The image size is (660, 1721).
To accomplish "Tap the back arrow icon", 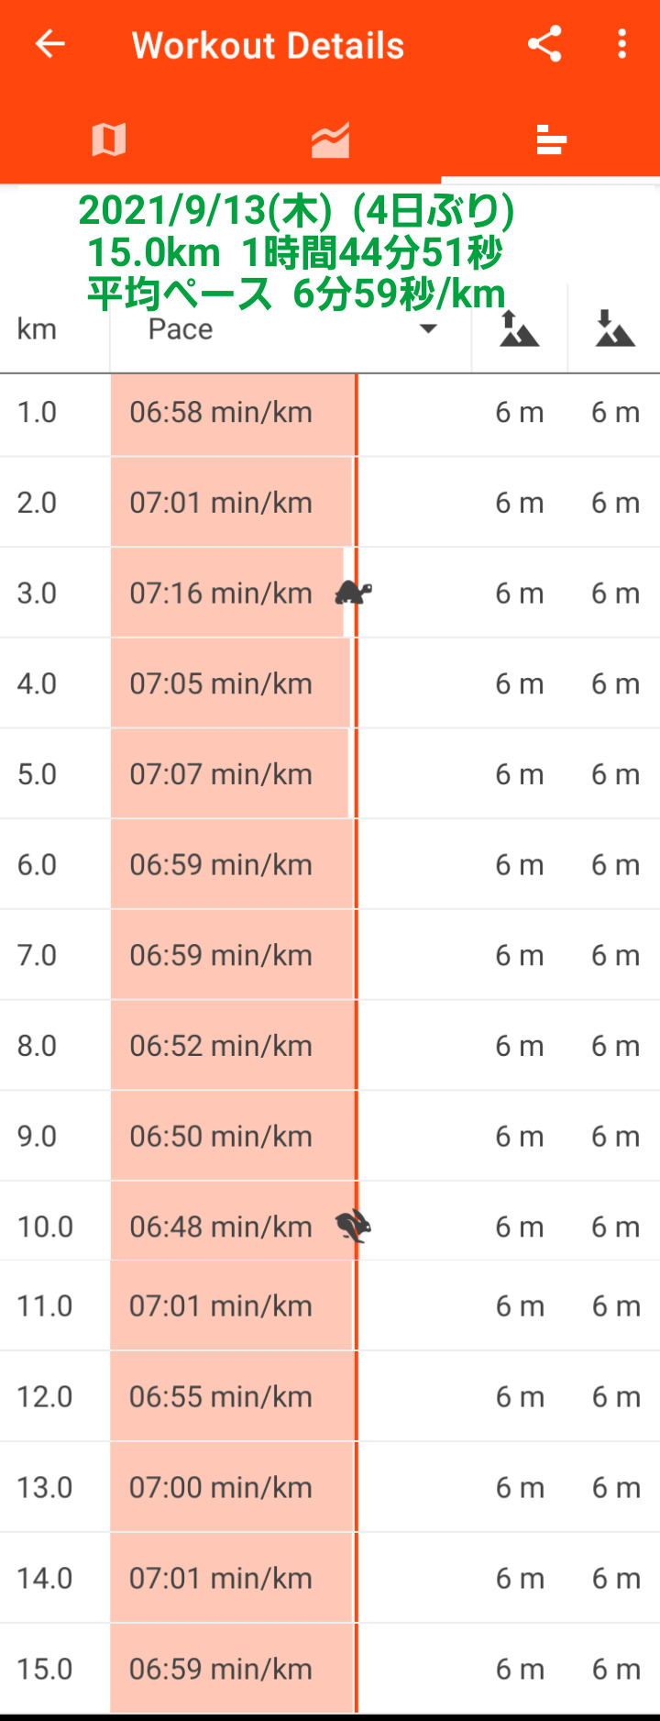I will coord(49,44).
